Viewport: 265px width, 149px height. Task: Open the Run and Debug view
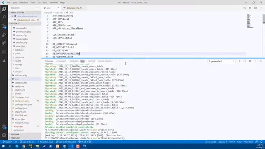coord(4,35)
